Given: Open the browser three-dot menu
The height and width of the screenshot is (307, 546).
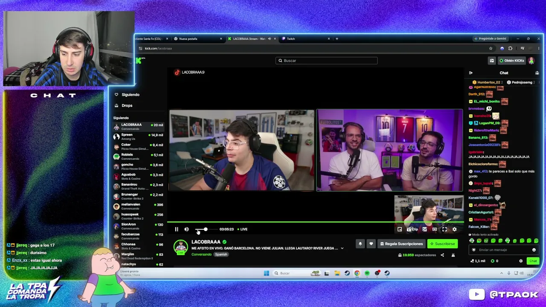Looking at the screenshot, I should tap(539, 48).
